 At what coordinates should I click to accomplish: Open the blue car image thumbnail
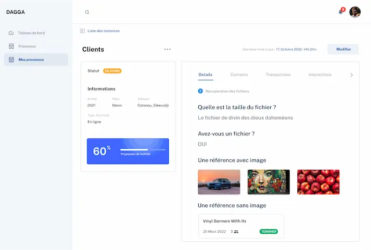[219, 182]
